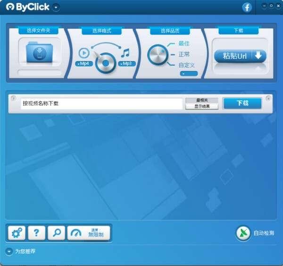
Task: Toggle 自动检测 auto detect icon
Action: (x=243, y=233)
